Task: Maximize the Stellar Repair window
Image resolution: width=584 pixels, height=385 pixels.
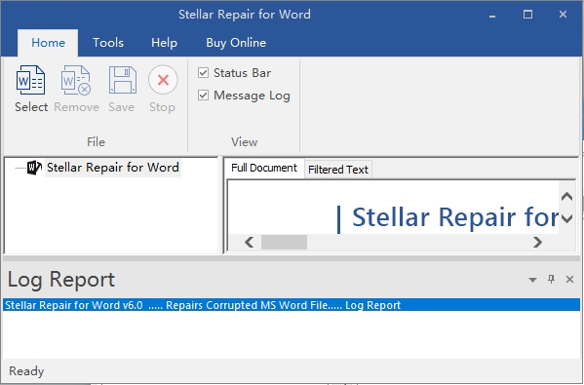Action: tap(527, 15)
